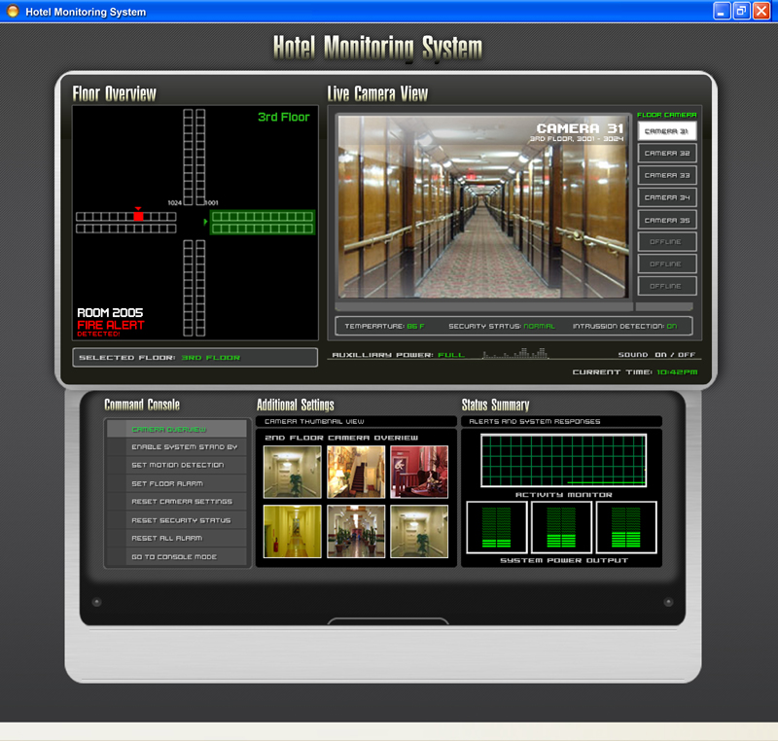Click the green arrow beside the highlighted wing
The image size is (778, 741).
(205, 222)
